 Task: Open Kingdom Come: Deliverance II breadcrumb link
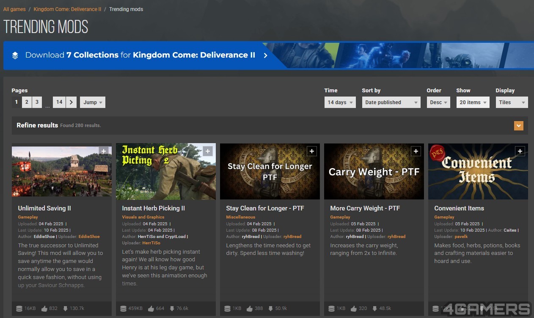(x=67, y=9)
